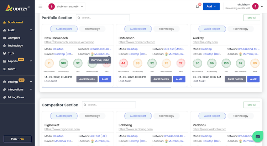Select Audit Report tab on Auditzy card

coord(212,29)
